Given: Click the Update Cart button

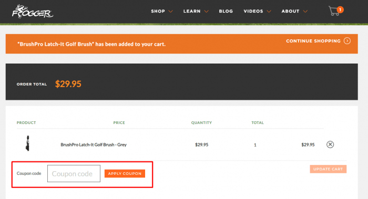Looking at the screenshot, I should (328, 169).
